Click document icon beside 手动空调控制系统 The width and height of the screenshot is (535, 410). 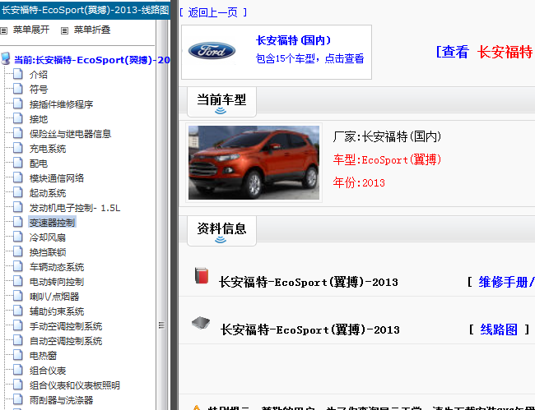(x=18, y=325)
